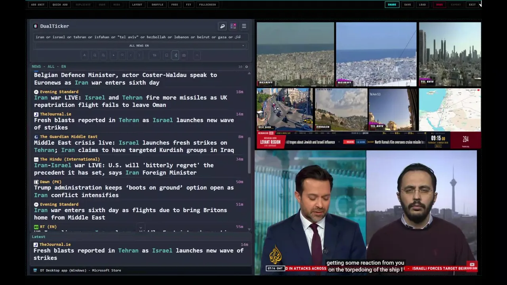Open Guardian 'Middle East crisis live' headline
Image resolution: width=507 pixels, height=285 pixels.
(134, 146)
